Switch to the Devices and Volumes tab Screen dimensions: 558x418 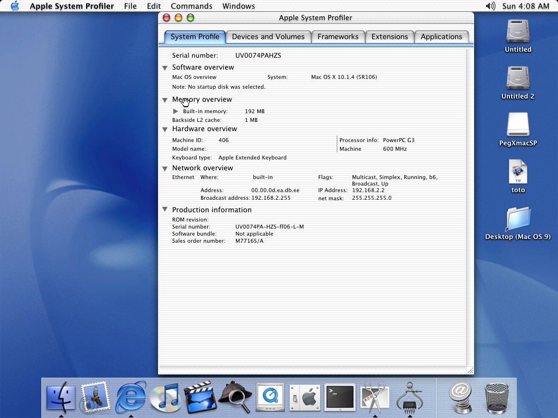(268, 36)
